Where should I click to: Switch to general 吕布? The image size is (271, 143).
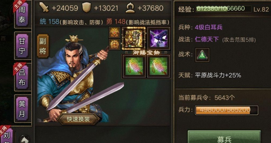pyautogui.click(x=22, y=77)
